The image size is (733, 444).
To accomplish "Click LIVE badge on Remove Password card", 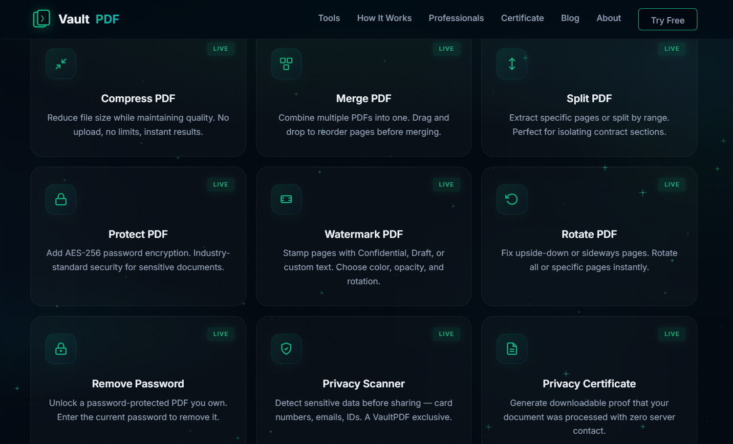I will (221, 334).
